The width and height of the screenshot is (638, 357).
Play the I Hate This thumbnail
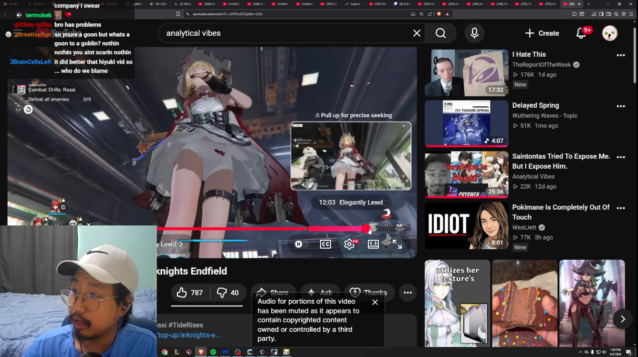pos(467,72)
